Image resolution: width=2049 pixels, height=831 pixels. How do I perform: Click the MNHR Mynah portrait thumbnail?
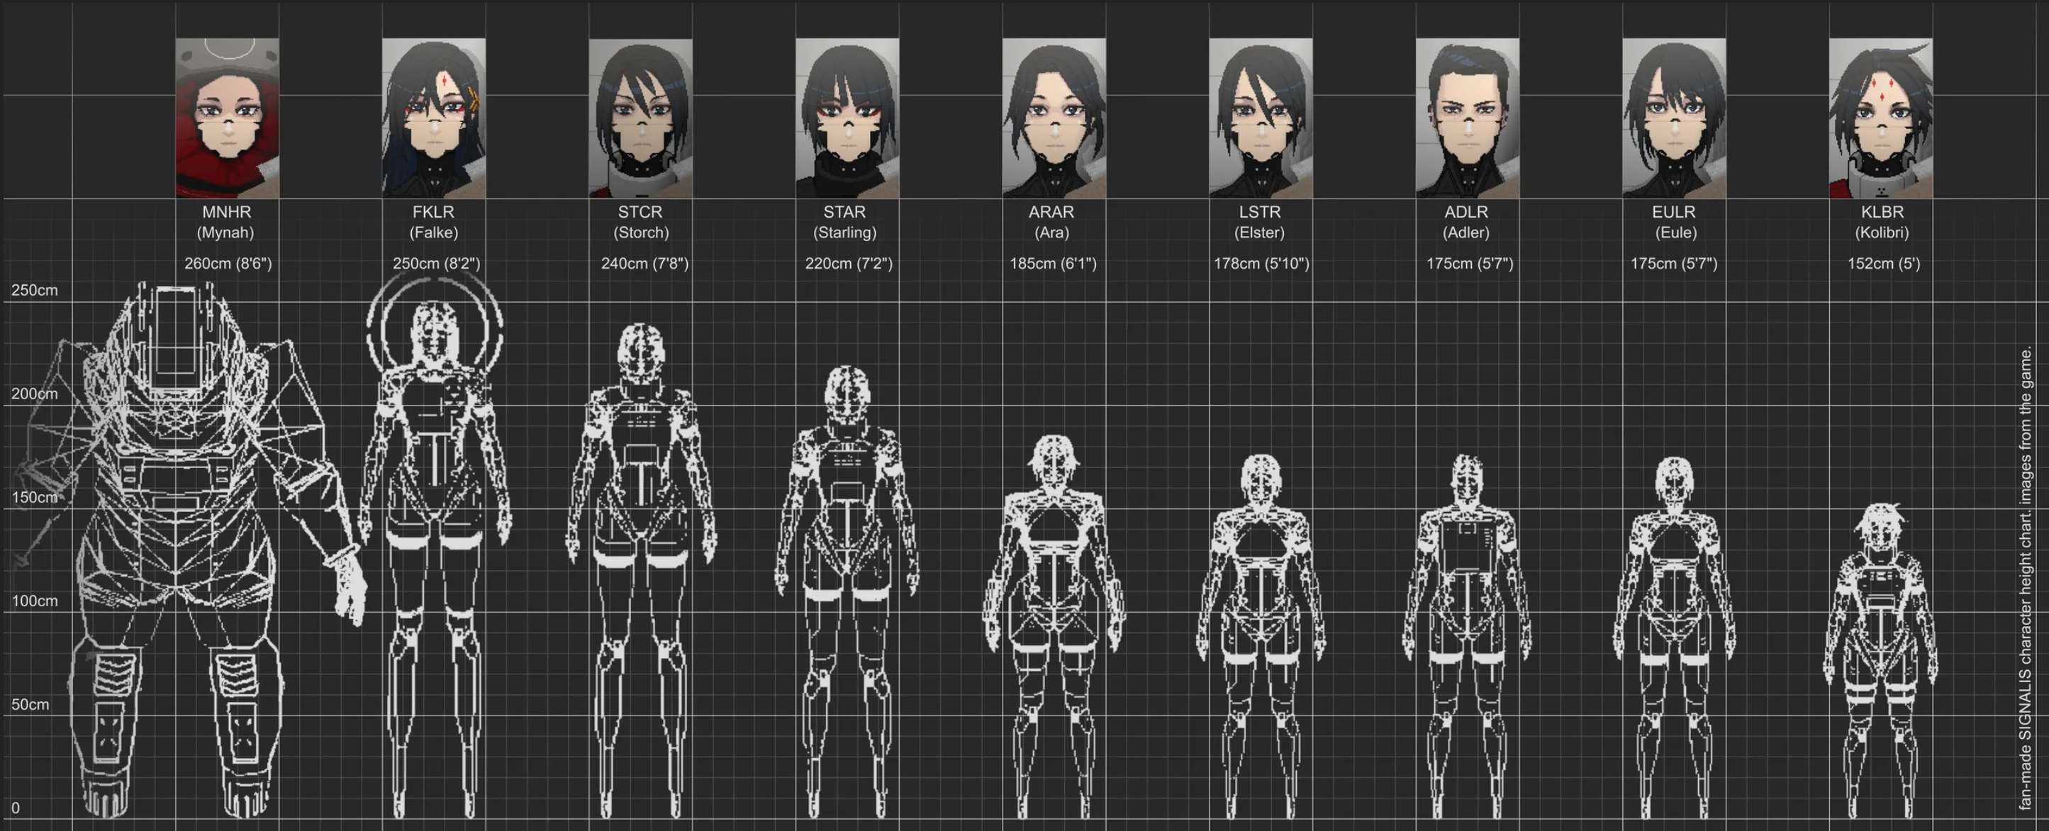(x=227, y=118)
